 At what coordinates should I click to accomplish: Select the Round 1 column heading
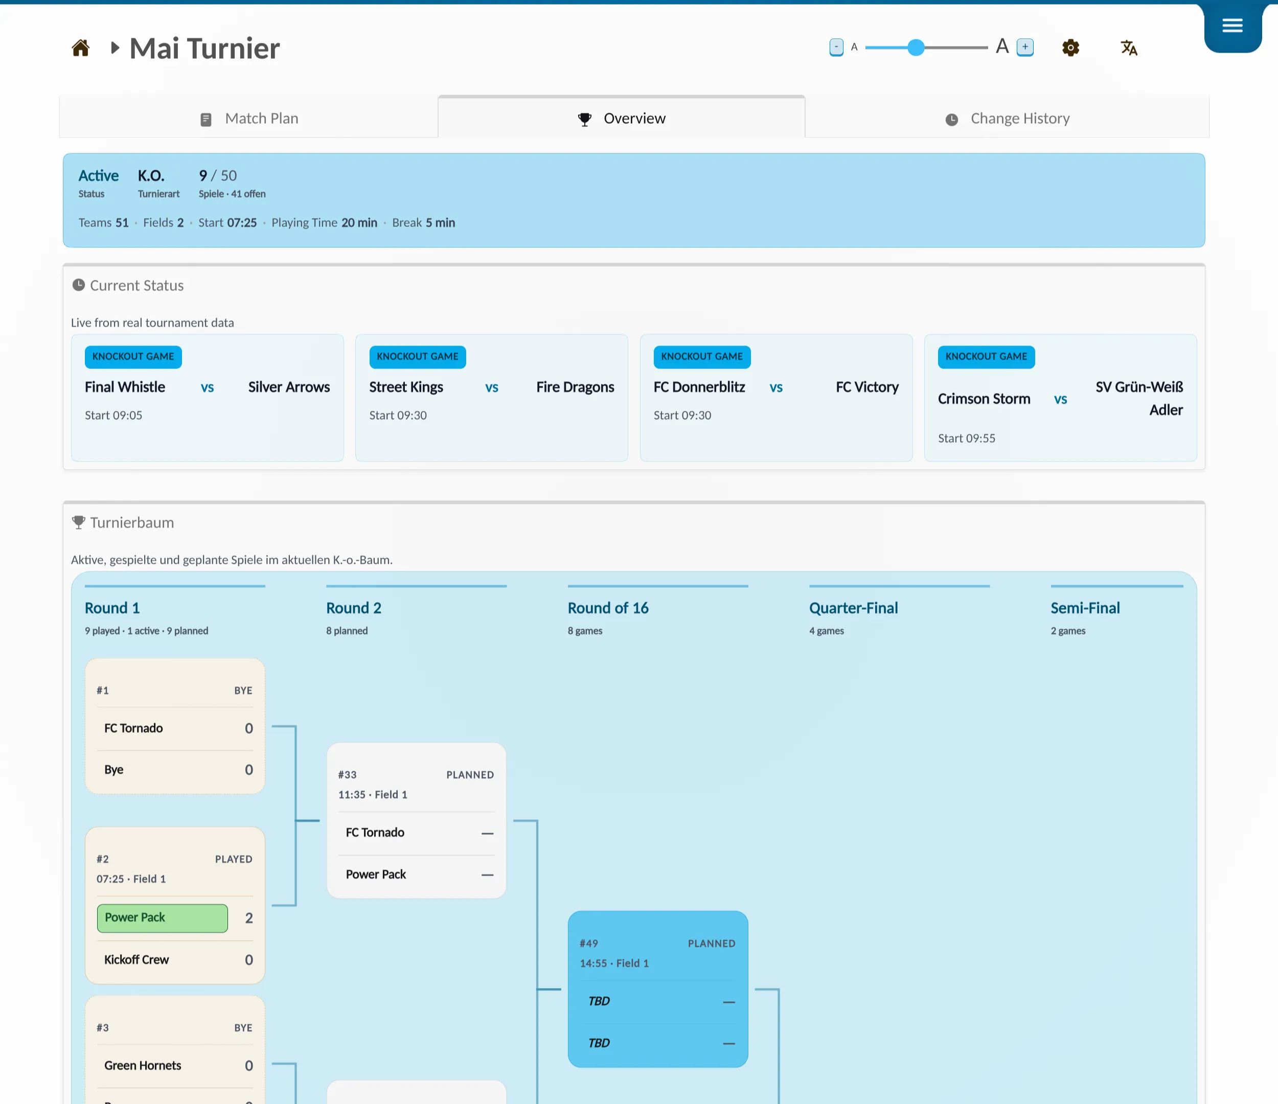(112, 608)
